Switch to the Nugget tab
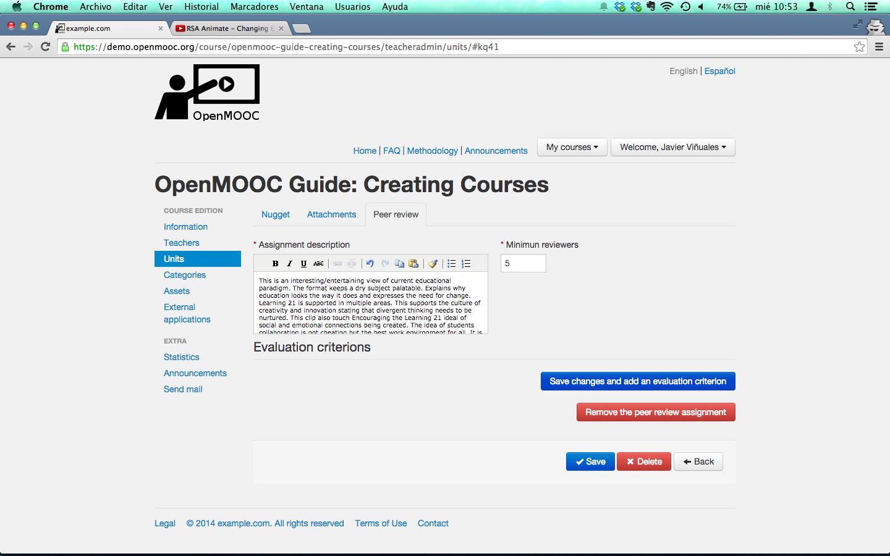This screenshot has width=890, height=556. pyautogui.click(x=276, y=214)
